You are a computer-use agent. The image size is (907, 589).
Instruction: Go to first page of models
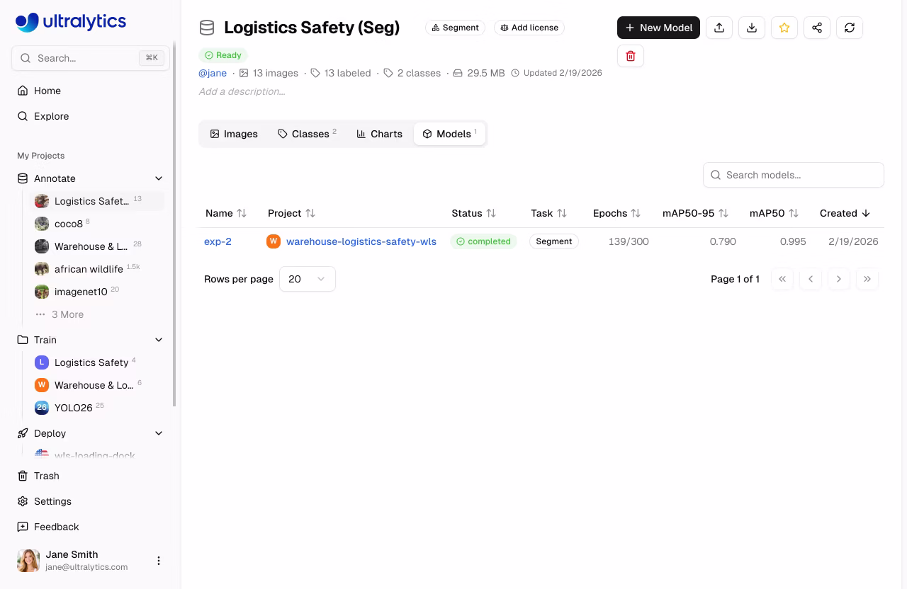tap(782, 279)
